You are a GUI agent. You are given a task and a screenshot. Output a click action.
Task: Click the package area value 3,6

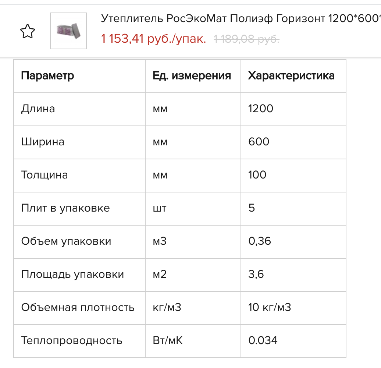click(256, 275)
